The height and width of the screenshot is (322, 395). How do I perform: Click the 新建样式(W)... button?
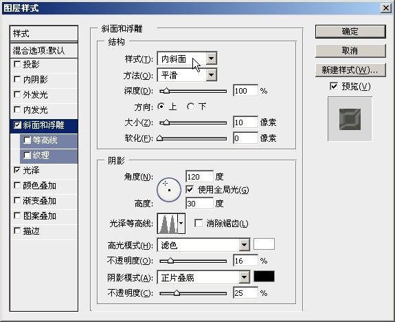[x=350, y=70]
